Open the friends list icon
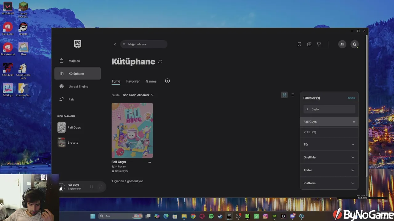 (x=342, y=44)
